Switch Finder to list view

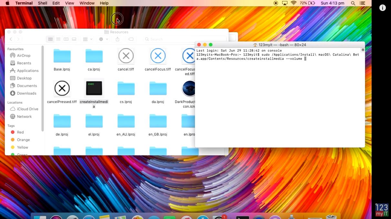(x=58, y=39)
